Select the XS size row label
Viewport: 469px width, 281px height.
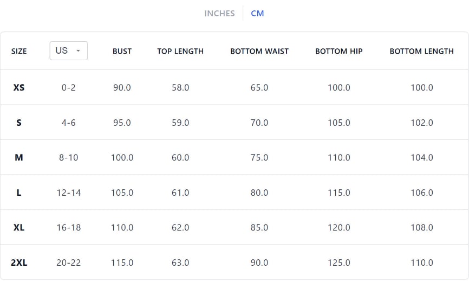click(19, 87)
